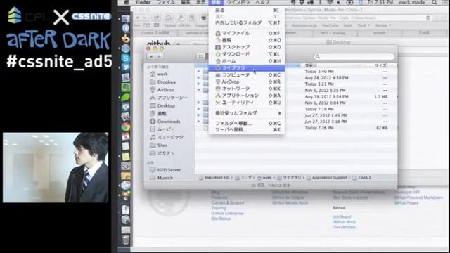Open Top Sites grid icon in bookmarks bar
Image resolution: width=450 pixels, height=253 pixels.
[x=156, y=25]
